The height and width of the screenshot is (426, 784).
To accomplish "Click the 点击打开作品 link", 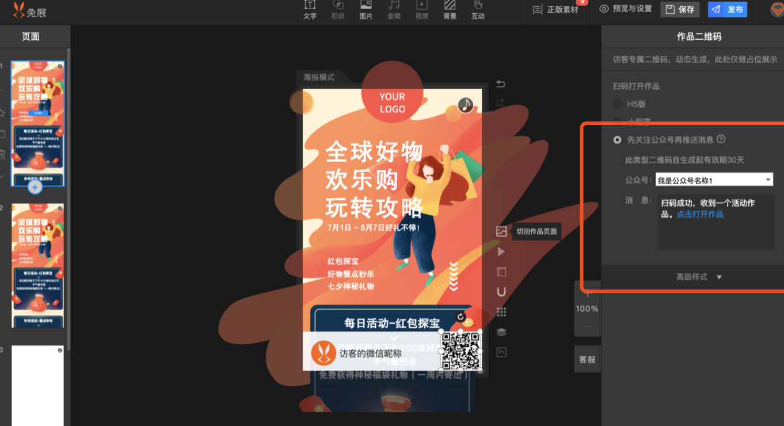I will point(700,214).
